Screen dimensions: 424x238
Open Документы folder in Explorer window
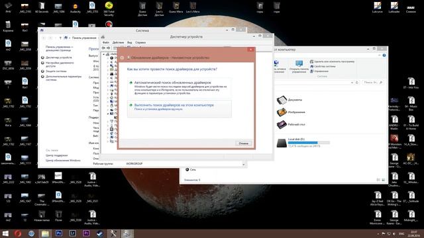point(290,100)
